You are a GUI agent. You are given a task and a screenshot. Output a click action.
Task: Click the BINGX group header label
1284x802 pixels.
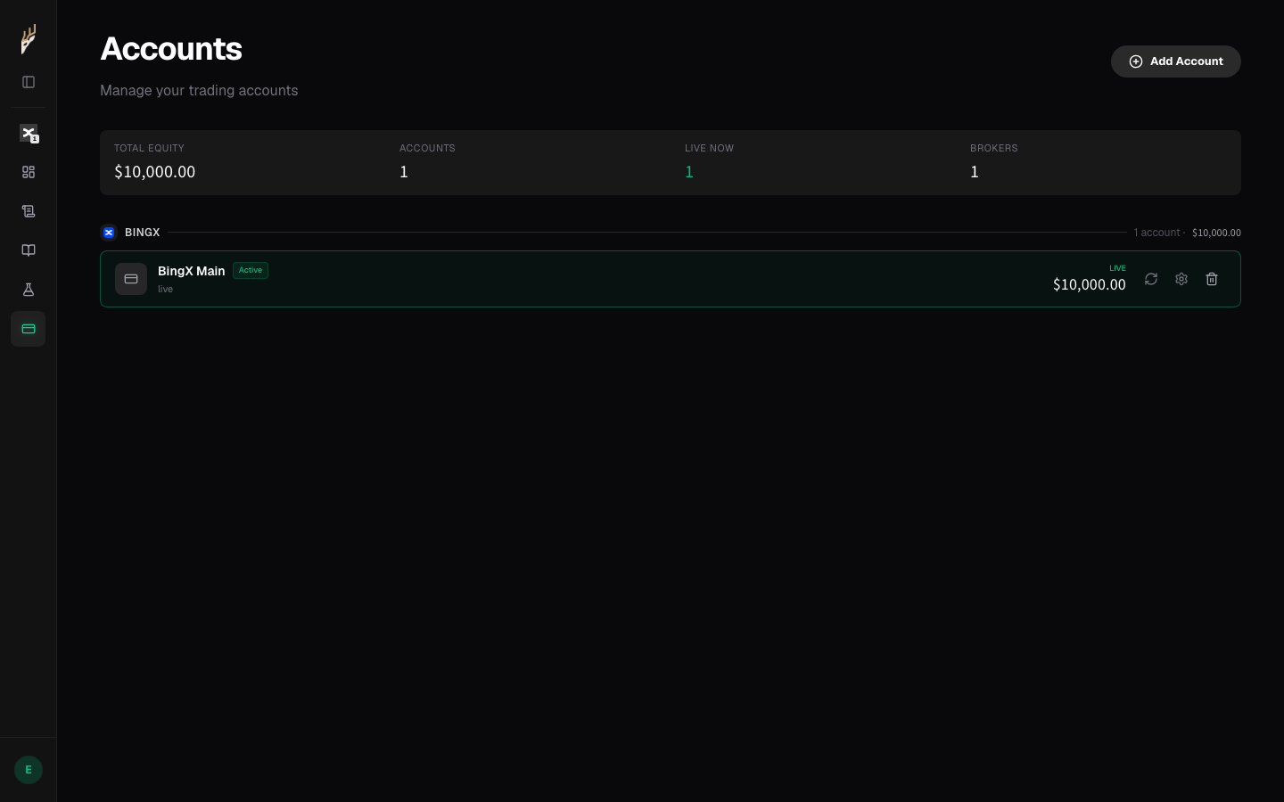pos(143,233)
